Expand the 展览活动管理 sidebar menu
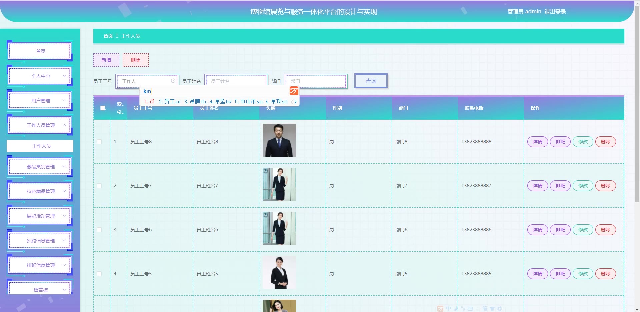This screenshot has width=640, height=312. pyautogui.click(x=40, y=216)
